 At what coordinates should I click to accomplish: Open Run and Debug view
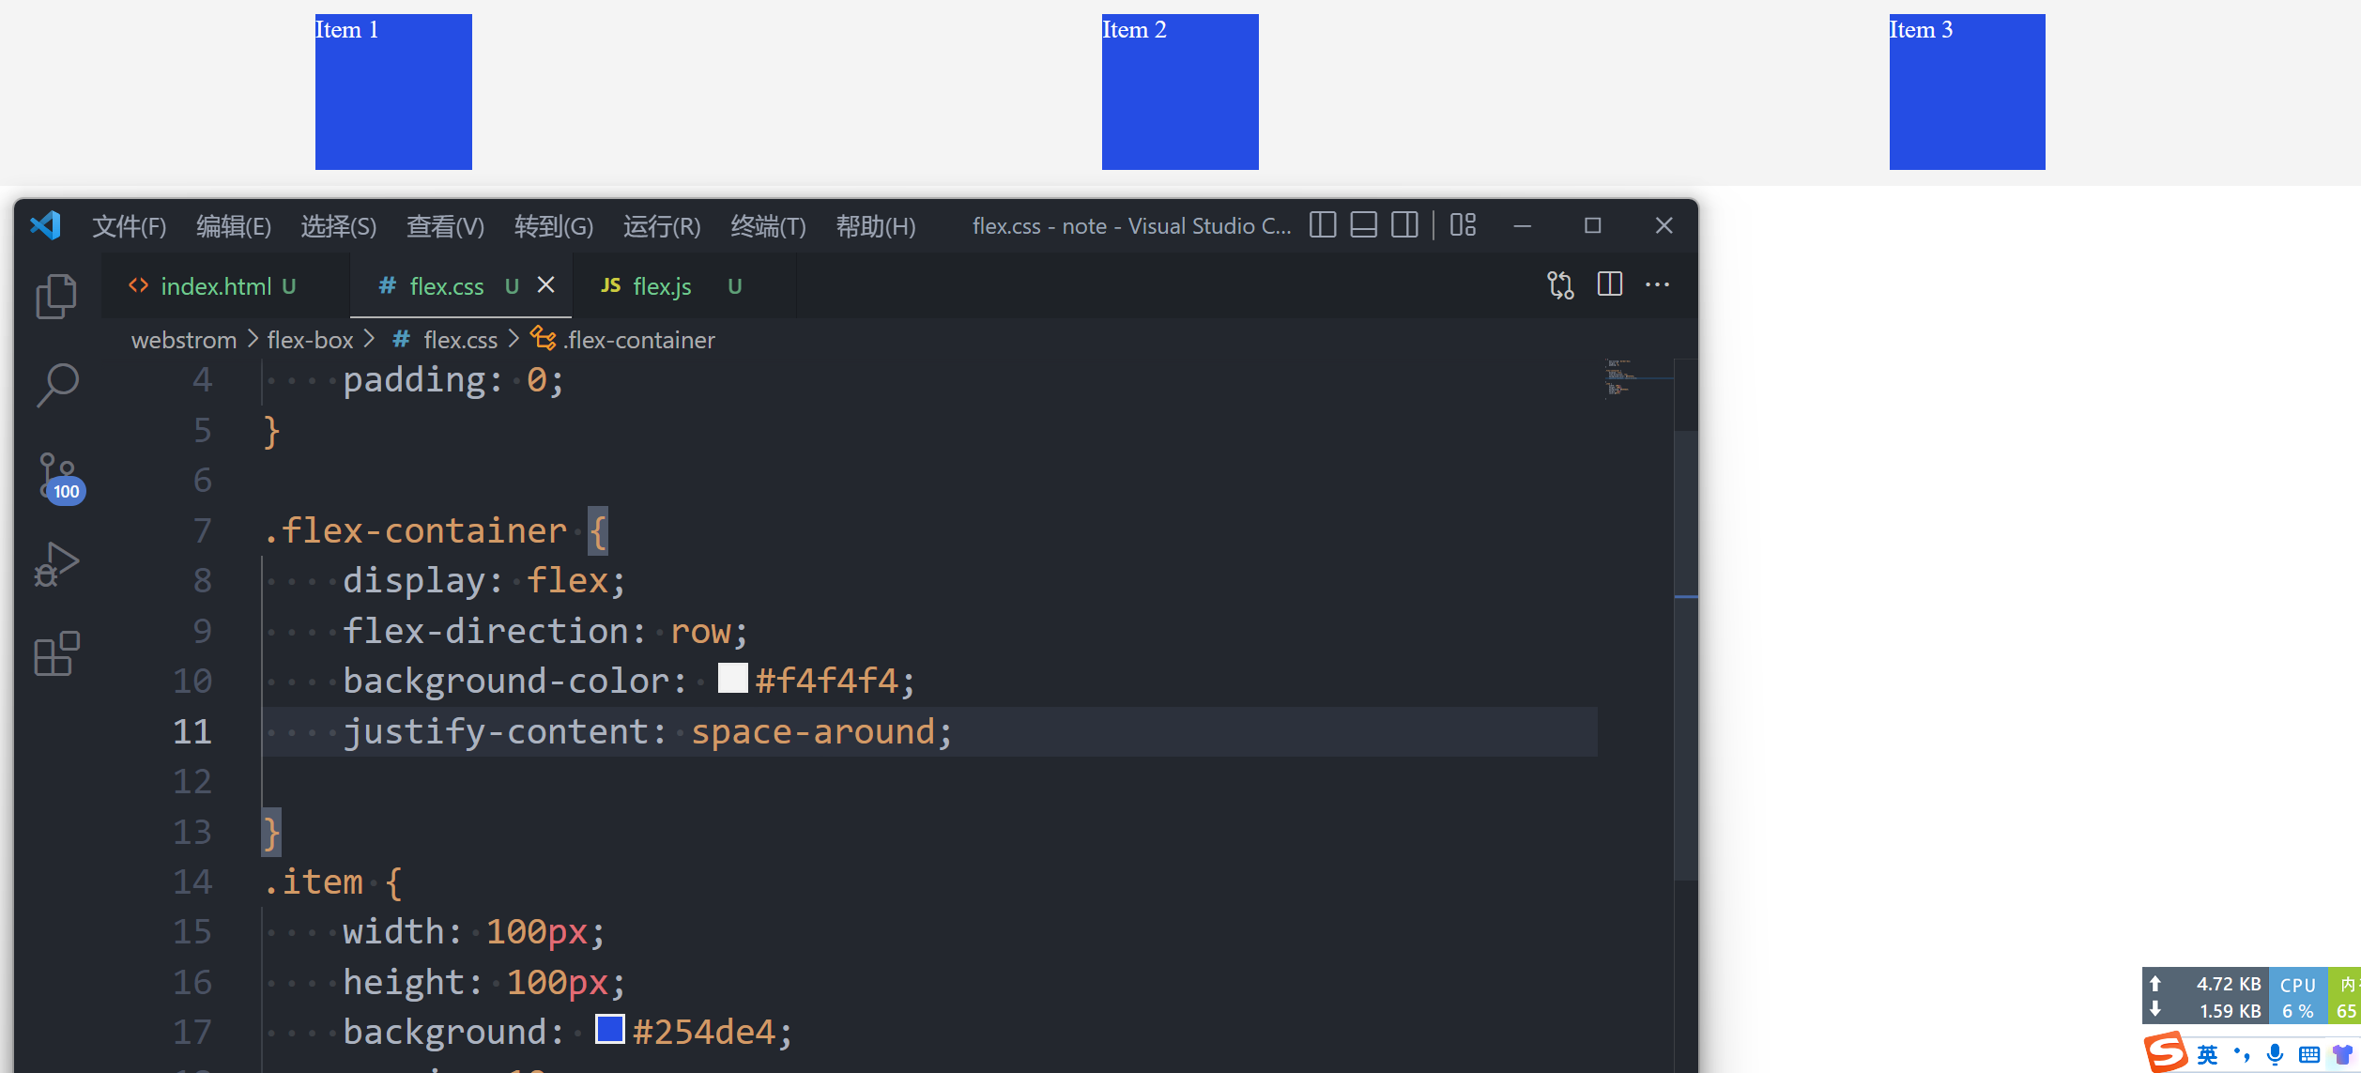pyautogui.click(x=56, y=565)
